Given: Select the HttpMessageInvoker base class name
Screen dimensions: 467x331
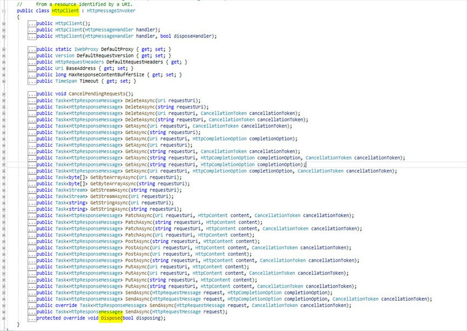Looking at the screenshot, I should pyautogui.click(x=113, y=10).
